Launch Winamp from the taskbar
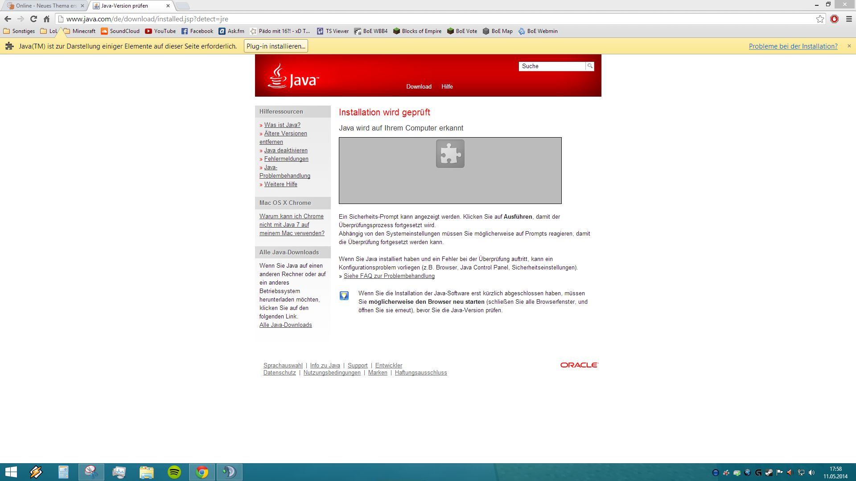 [36, 472]
